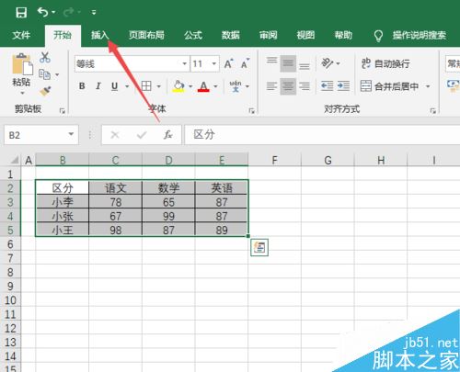460x372 pixels.
Task: Expand the Name Box dropdown next to B2
Action: tap(71, 134)
